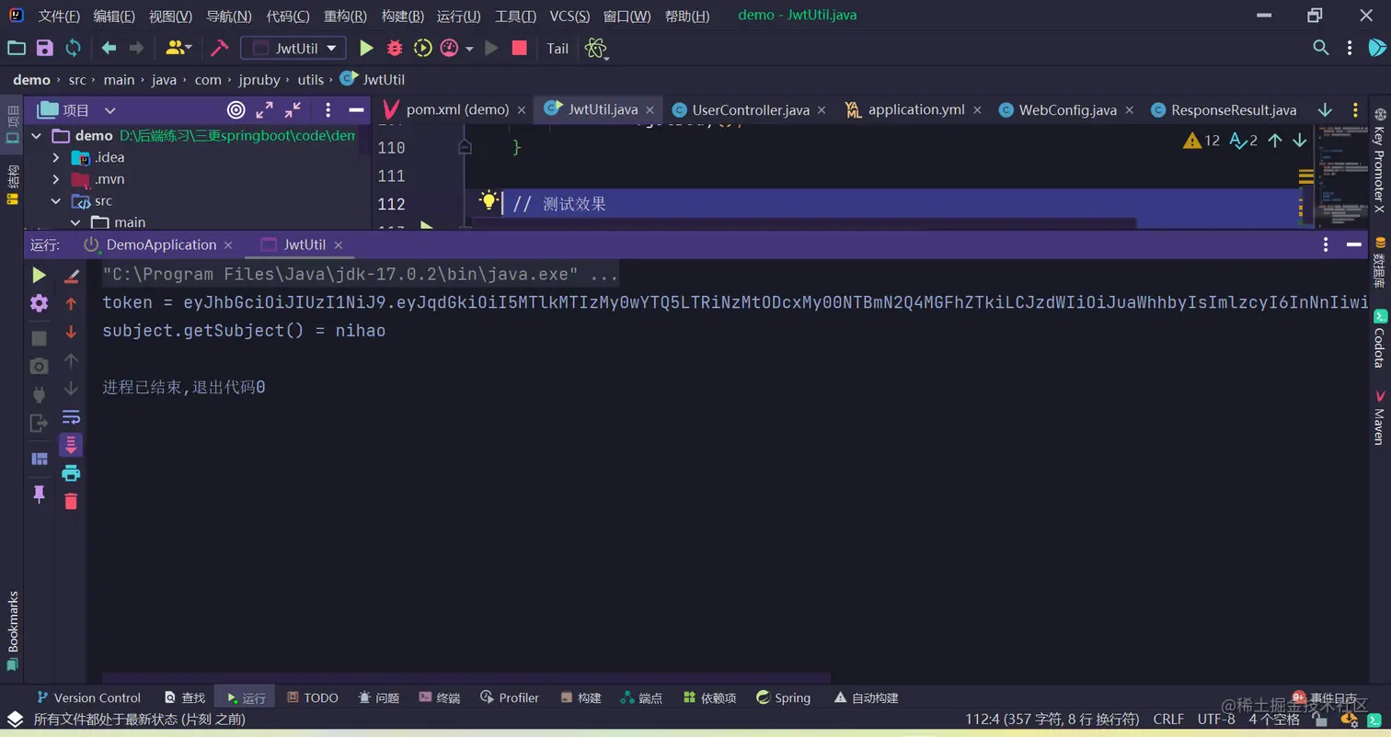1391x737 pixels.
Task: Open Version Control tool window
Action: pyautogui.click(x=88, y=697)
